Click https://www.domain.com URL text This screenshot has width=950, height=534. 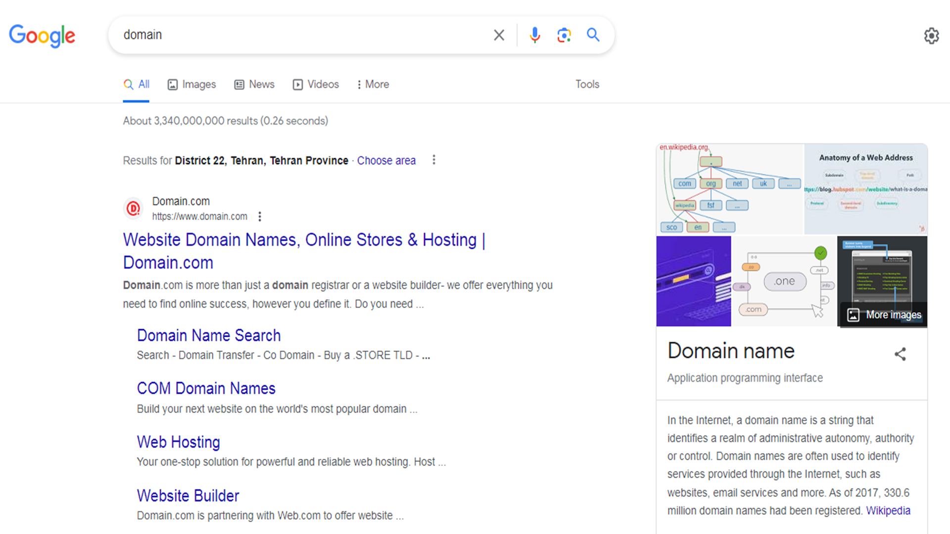tap(199, 217)
